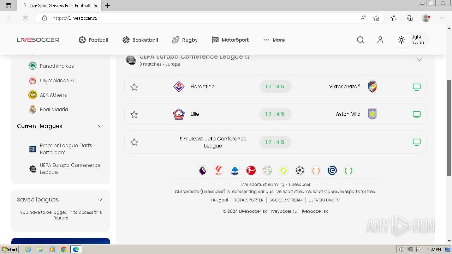Open the Basketball section
The width and height of the screenshot is (452, 254).
click(x=140, y=40)
